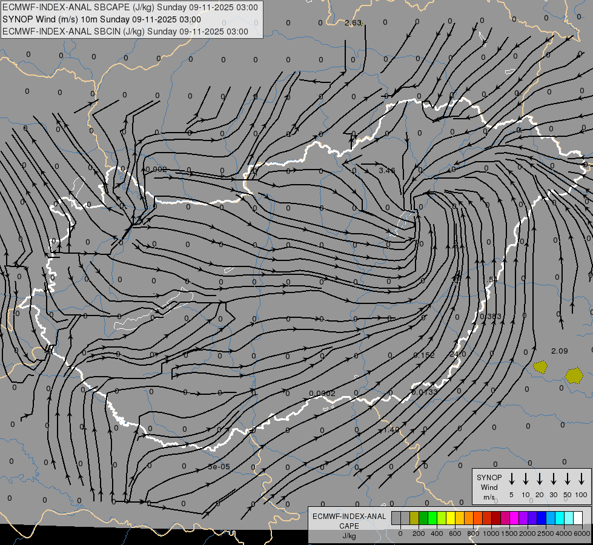Image resolution: width=593 pixels, height=545 pixels.
Task: Click the 2500 tick label on CAPE scale
Action: point(545,533)
